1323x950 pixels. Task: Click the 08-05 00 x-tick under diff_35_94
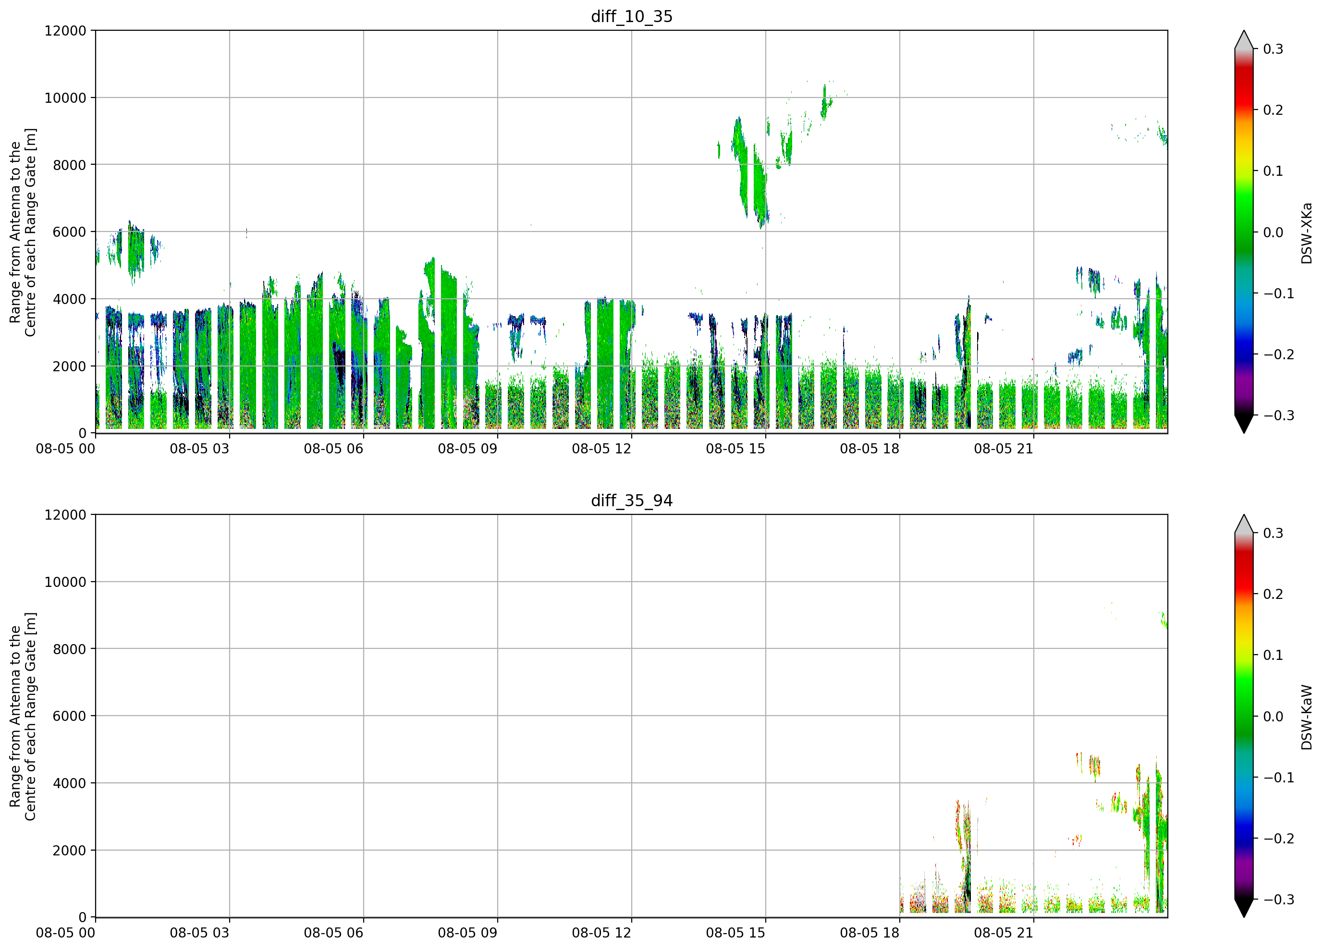click(65, 933)
